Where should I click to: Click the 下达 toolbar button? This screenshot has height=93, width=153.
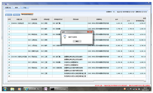click(x=25, y=7)
